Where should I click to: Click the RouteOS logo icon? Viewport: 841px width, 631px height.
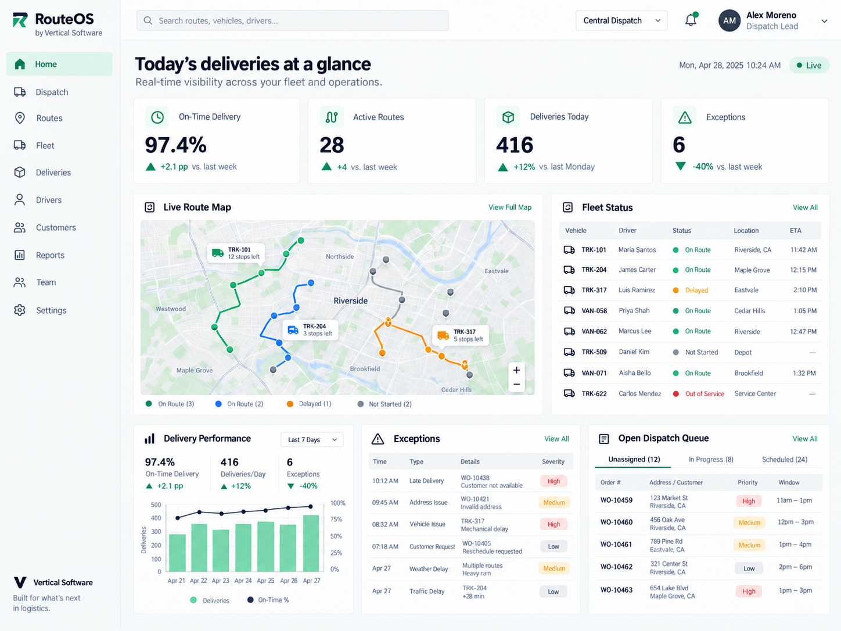pos(20,20)
